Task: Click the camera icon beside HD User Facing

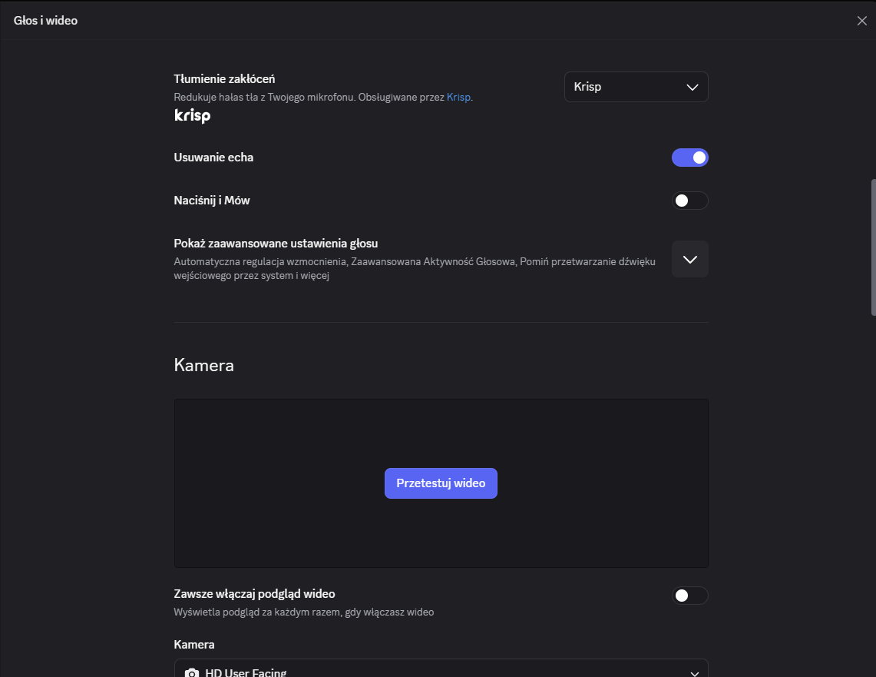Action: tap(192, 672)
